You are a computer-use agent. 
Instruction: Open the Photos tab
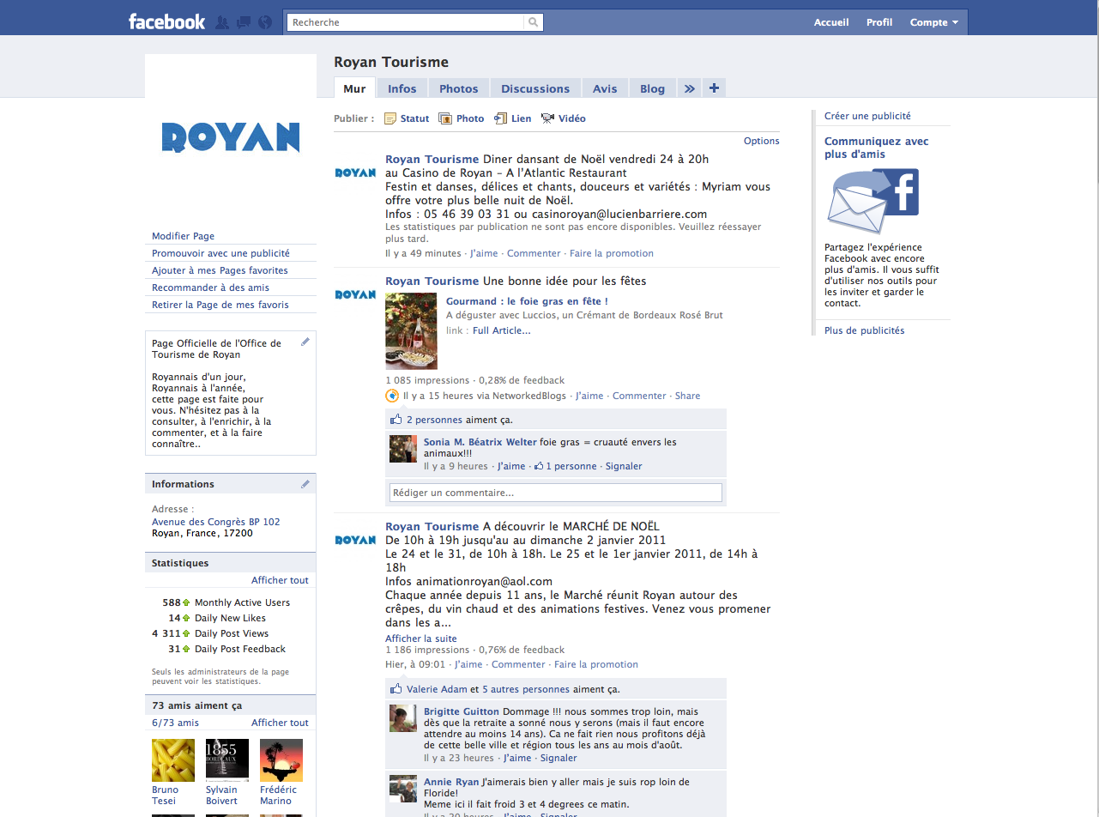(459, 88)
